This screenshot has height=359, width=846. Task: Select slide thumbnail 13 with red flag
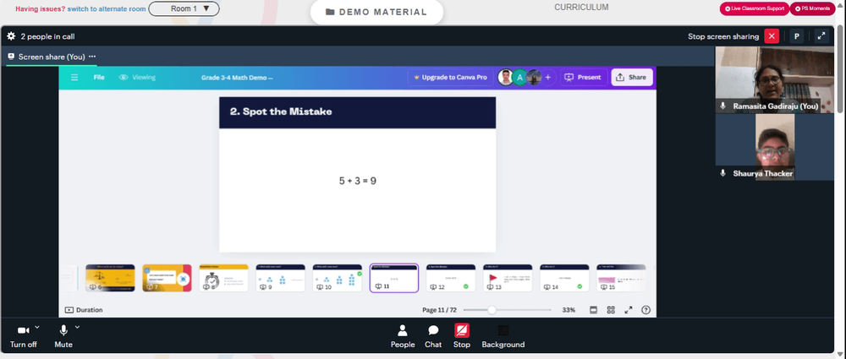508,278
